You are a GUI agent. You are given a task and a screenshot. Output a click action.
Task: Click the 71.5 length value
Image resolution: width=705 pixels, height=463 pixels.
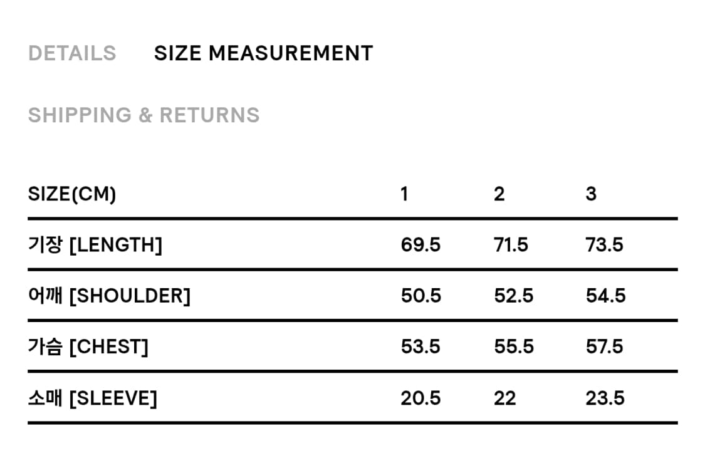coord(511,244)
